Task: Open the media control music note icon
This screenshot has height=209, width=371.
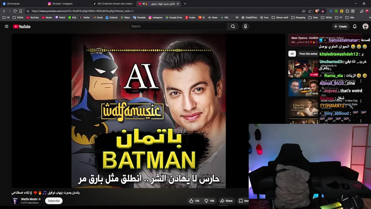Action: pos(361,11)
